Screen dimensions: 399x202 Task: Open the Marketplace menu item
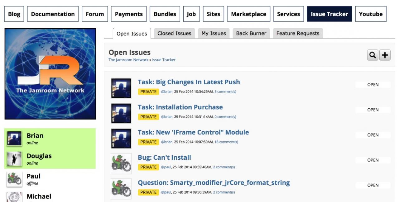click(248, 14)
